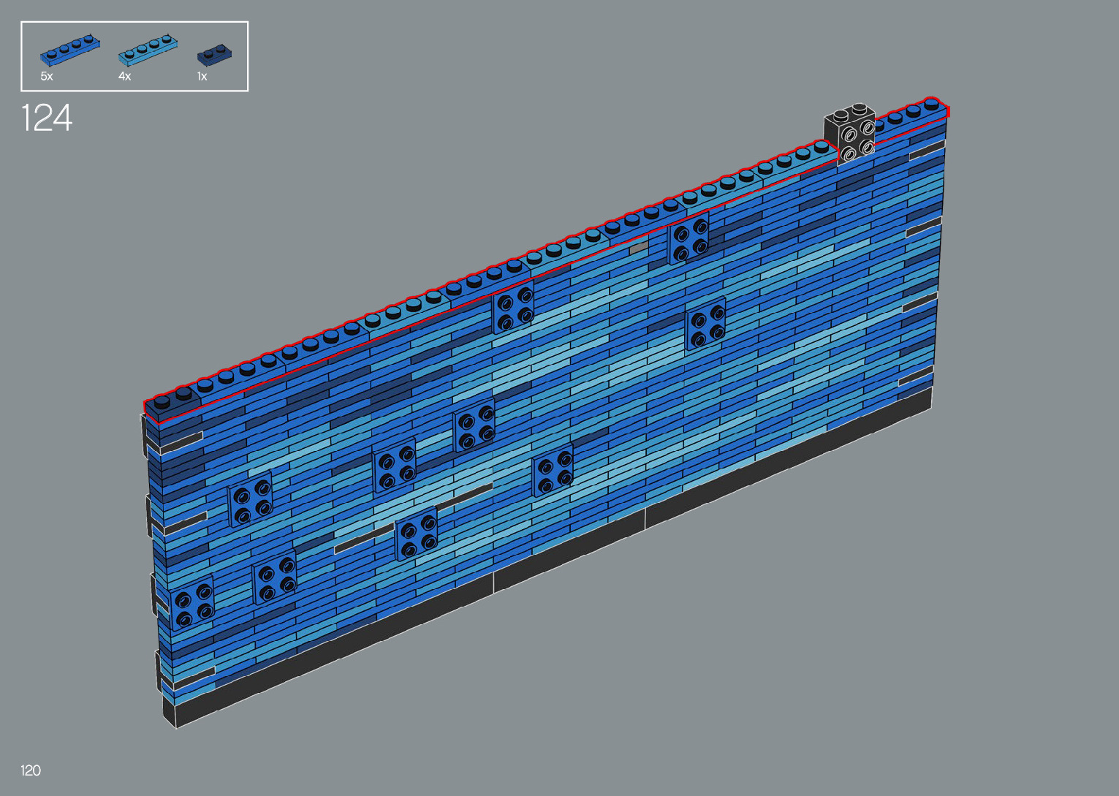Click the dark blue 1x2 plate part icon
The height and width of the screenshot is (796, 1119).
[x=215, y=54]
